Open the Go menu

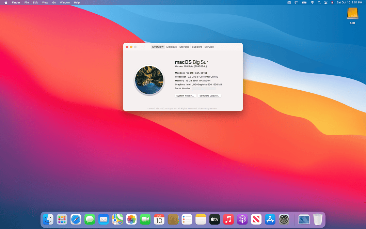pyautogui.click(x=54, y=3)
